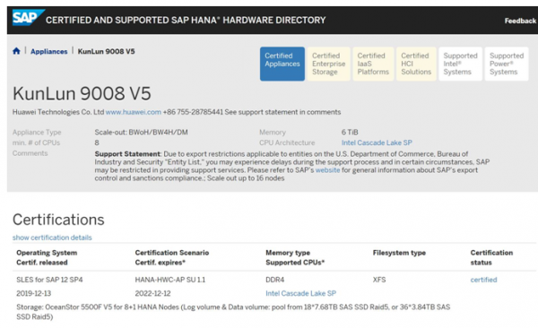The width and height of the screenshot is (538, 328).
Task: Click min. # of CPUs label
Action: (x=36, y=142)
